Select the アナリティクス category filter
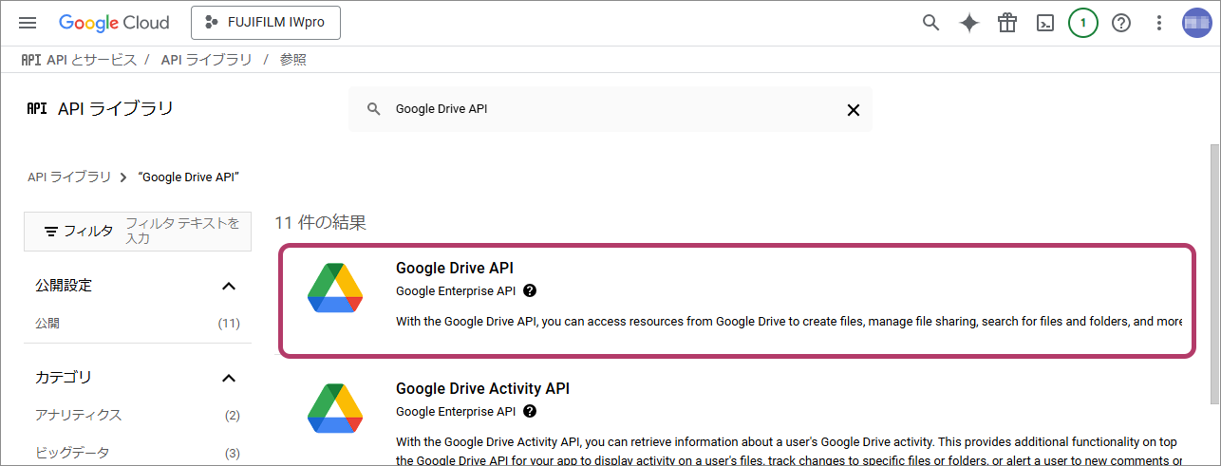 [x=79, y=415]
